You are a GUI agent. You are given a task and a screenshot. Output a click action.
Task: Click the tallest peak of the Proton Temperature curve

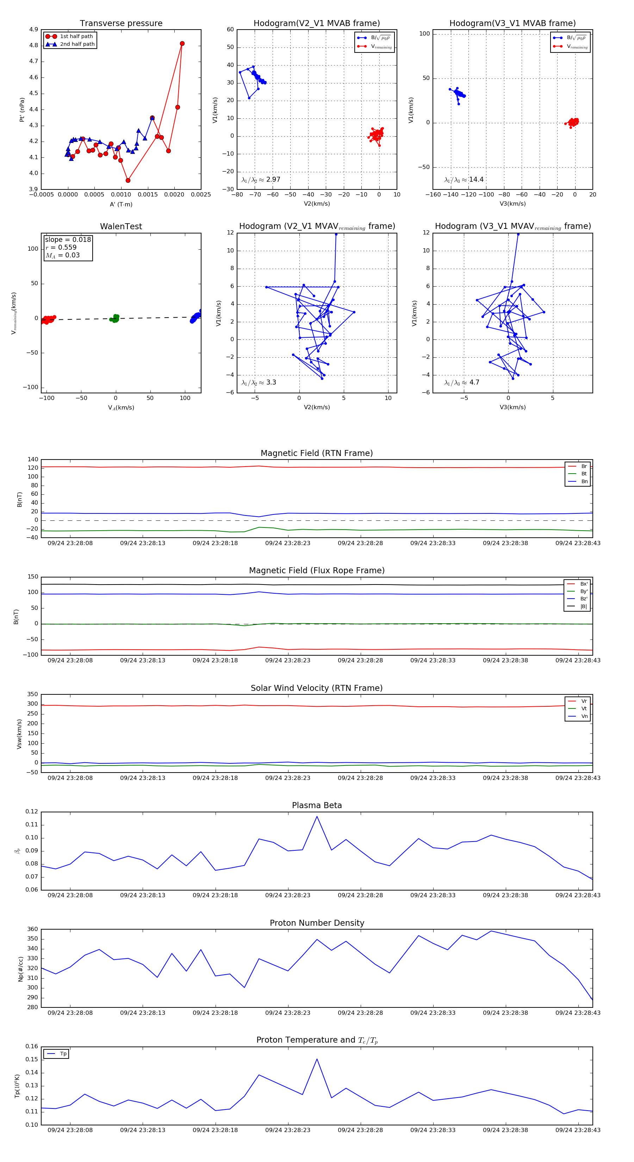coord(317,1059)
